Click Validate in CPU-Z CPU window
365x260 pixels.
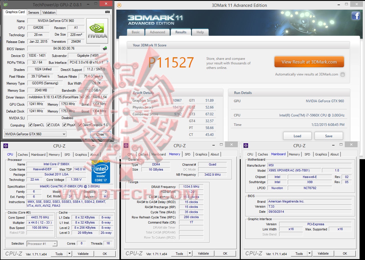83,254
